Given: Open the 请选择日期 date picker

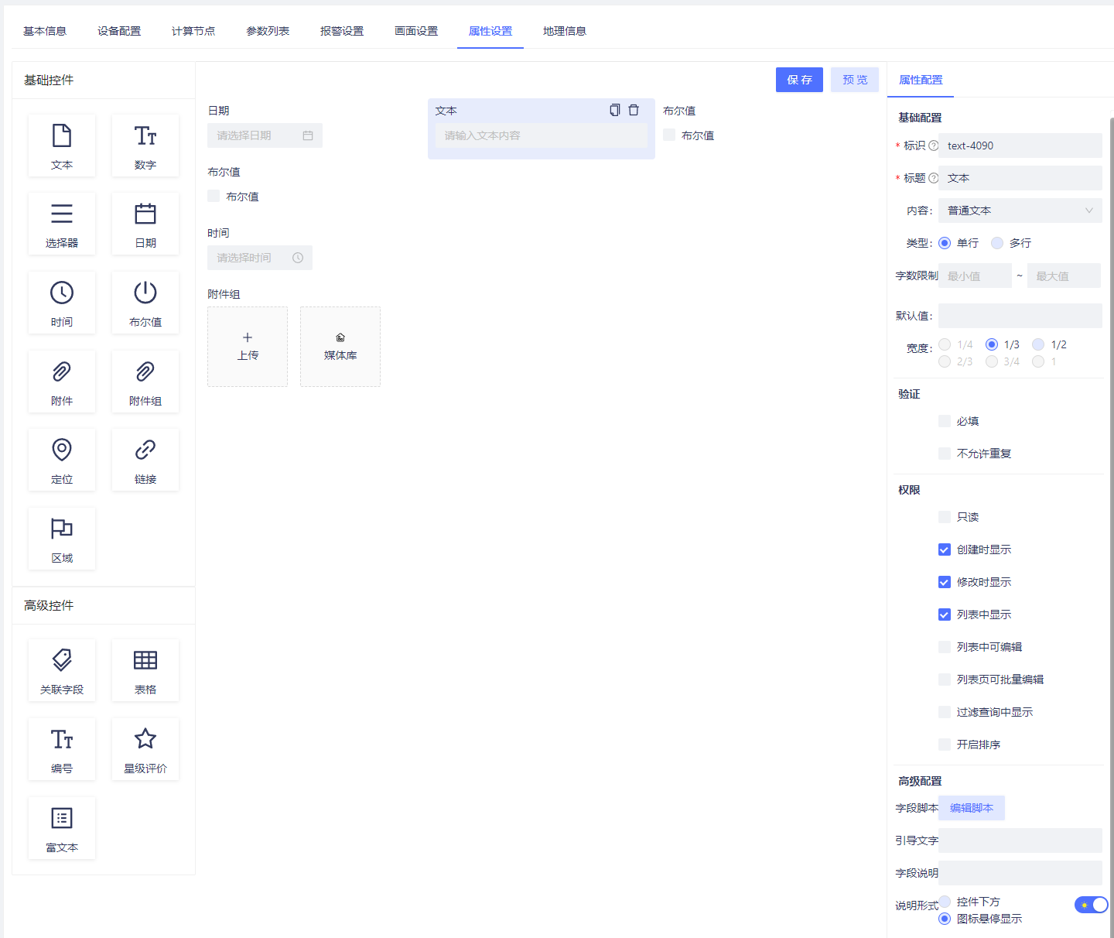Looking at the screenshot, I should [x=265, y=135].
